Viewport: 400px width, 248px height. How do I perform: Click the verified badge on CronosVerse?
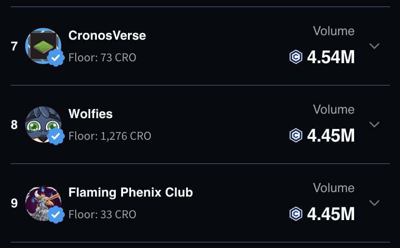[x=56, y=58]
